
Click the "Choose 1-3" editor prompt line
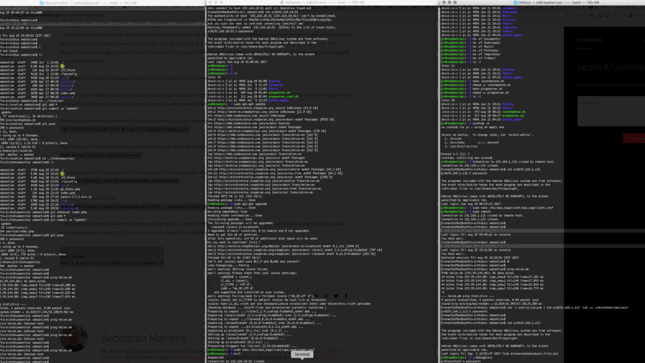pos(455,154)
